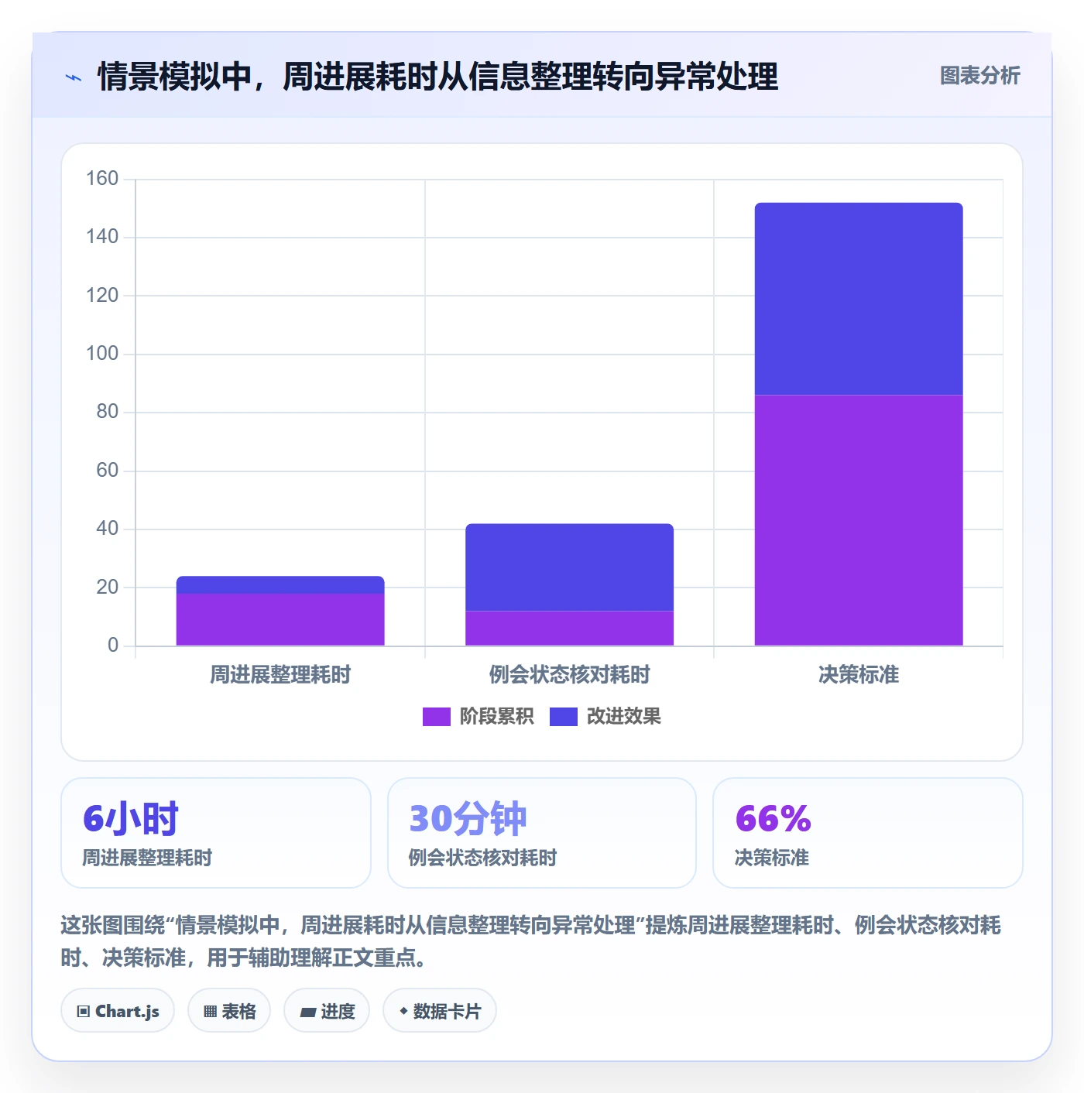Click the square icon in the Chart.js chip
The height and width of the screenshot is (1093, 1084).
pos(84,1012)
